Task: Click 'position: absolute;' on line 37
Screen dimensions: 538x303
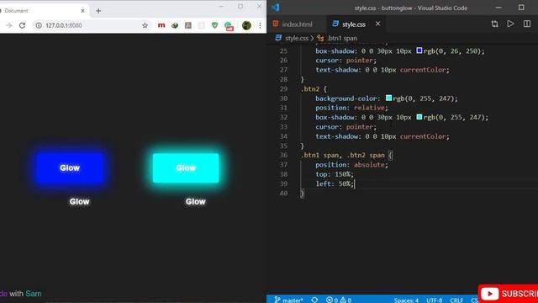Action: pos(351,165)
